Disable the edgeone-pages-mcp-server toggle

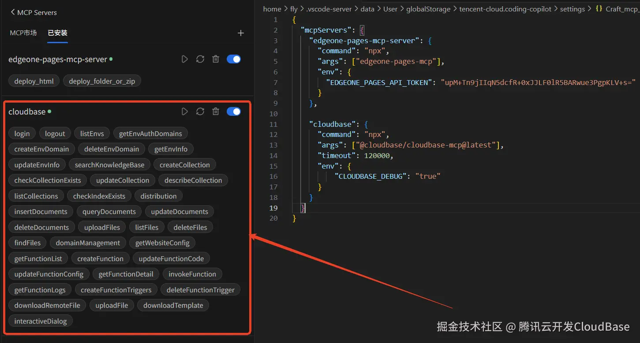[234, 59]
